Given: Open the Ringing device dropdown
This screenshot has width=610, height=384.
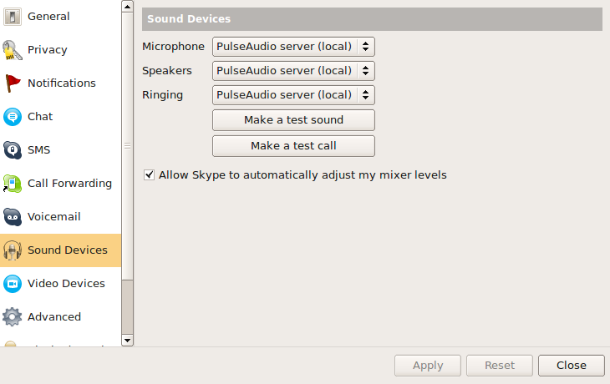Looking at the screenshot, I should (x=293, y=95).
